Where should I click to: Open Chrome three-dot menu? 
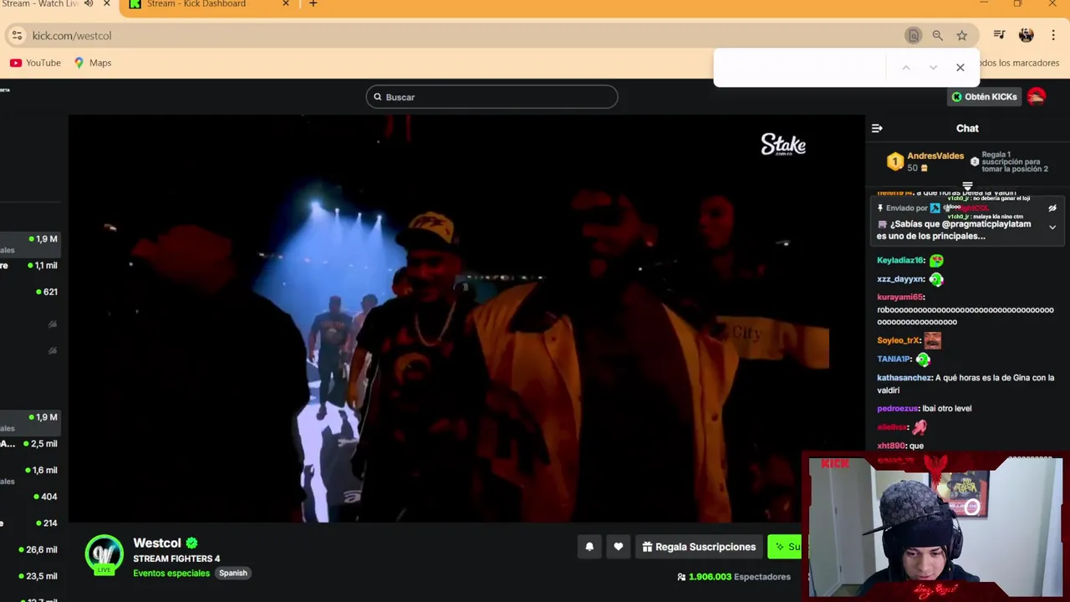1053,35
